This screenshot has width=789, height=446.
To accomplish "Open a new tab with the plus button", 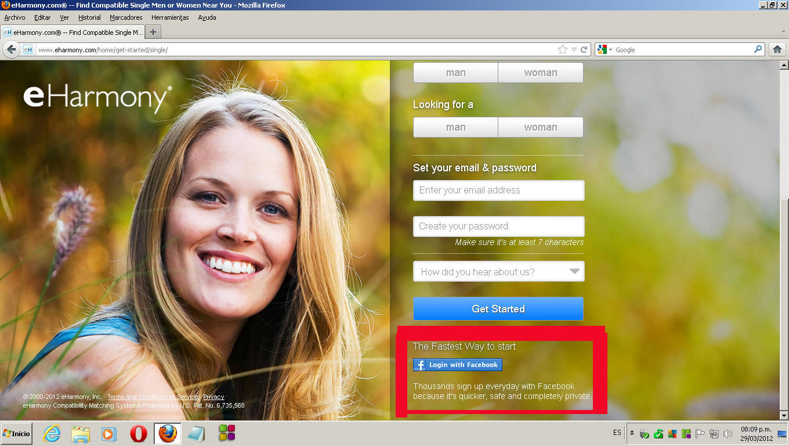I will pyautogui.click(x=153, y=32).
